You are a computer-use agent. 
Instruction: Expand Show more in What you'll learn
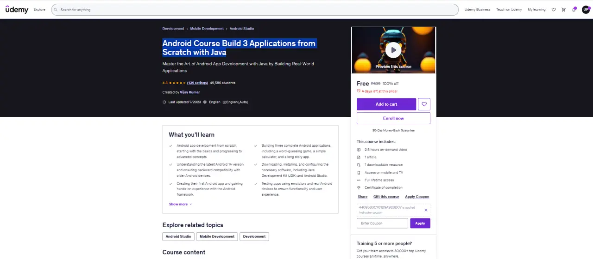(180, 204)
